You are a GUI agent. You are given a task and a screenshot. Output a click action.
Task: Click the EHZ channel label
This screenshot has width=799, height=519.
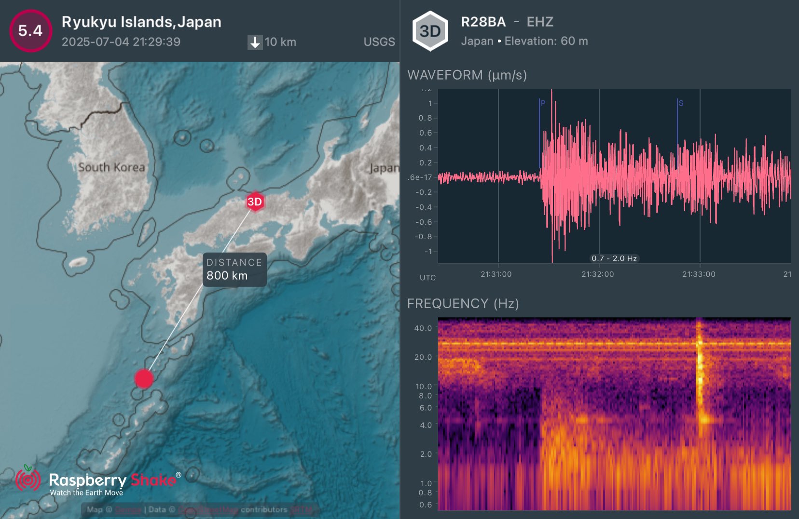click(540, 22)
